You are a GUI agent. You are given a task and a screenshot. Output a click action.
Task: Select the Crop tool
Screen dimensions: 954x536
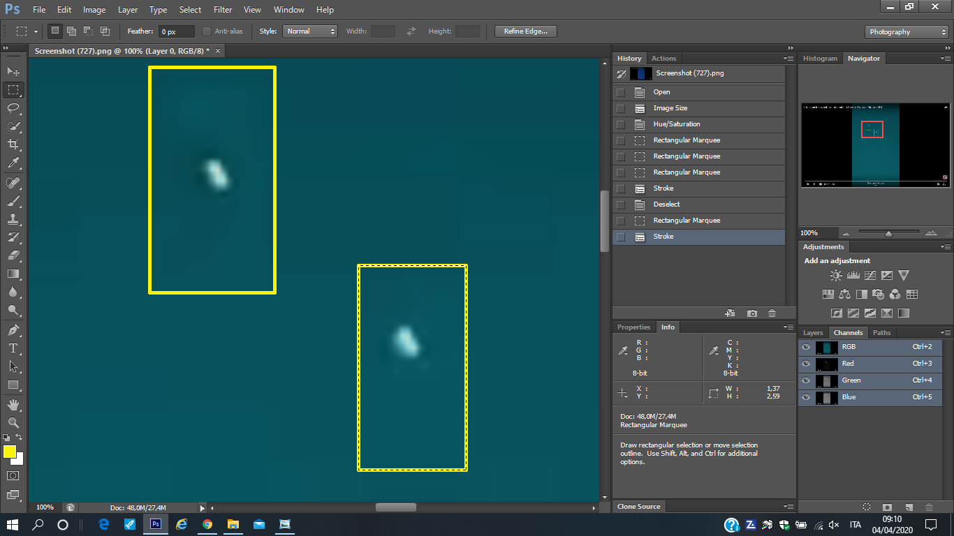tap(13, 144)
